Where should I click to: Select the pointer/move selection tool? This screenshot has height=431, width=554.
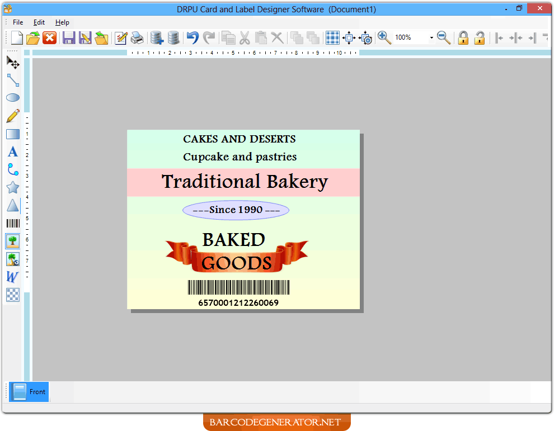[x=13, y=63]
